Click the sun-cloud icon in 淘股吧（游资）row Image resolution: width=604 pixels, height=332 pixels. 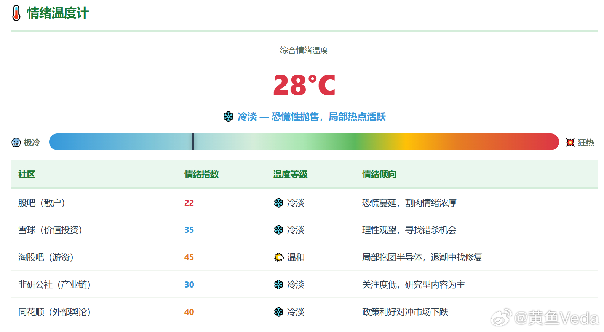(x=279, y=257)
